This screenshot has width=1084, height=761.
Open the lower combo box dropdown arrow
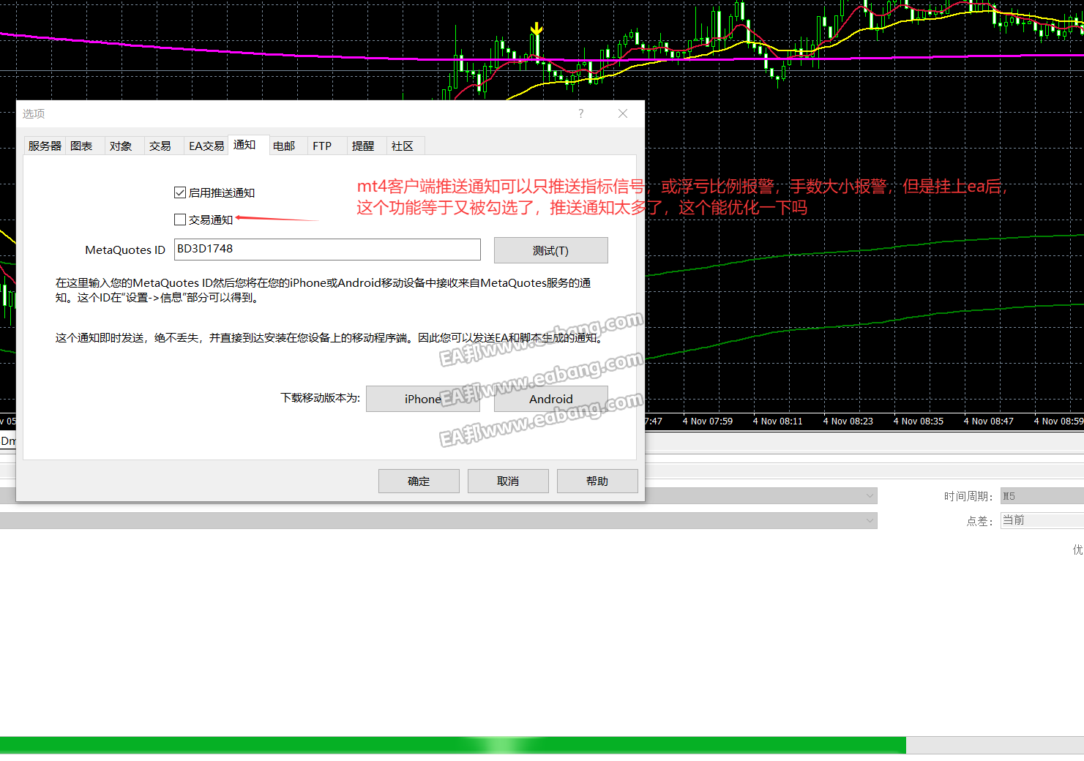click(x=870, y=520)
